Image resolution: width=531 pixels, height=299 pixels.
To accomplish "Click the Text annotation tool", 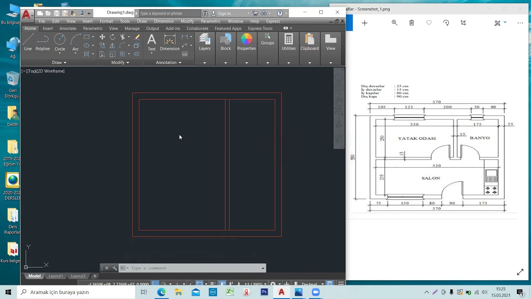I will point(152,42).
